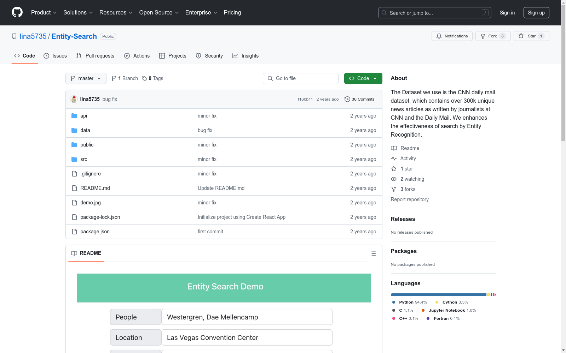
Task: Open the README outline list icon
Action: pyautogui.click(x=373, y=253)
